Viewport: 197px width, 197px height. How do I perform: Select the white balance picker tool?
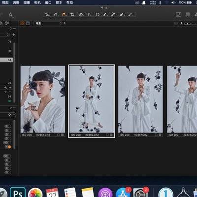click(x=105, y=15)
